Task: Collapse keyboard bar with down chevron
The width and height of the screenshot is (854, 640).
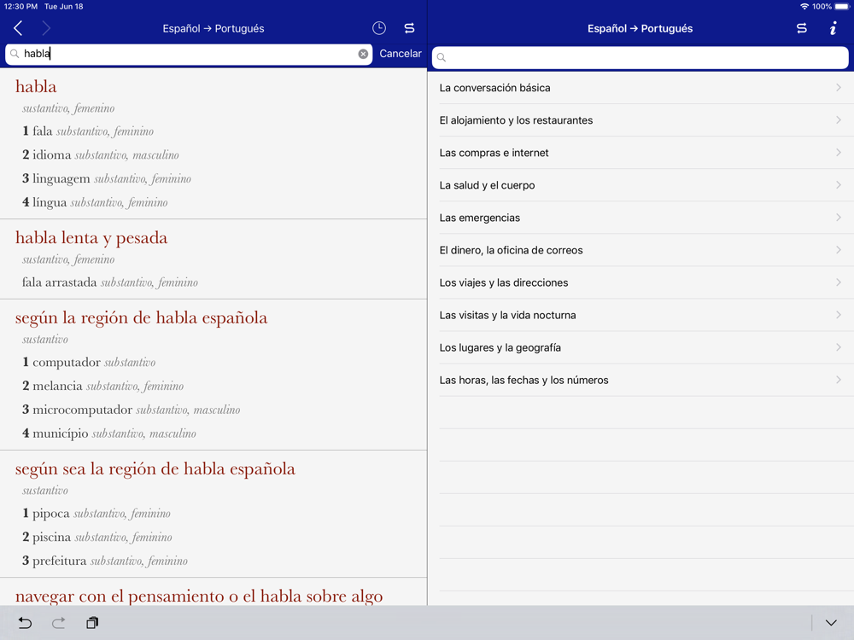Action: tap(831, 623)
